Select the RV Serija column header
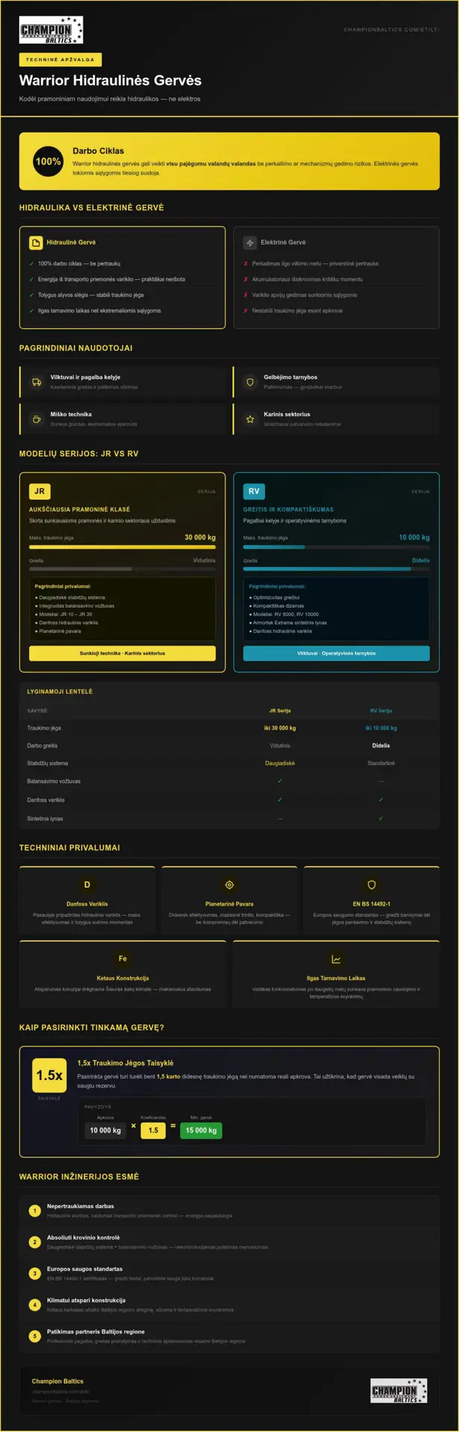The image size is (459, 1432). click(381, 711)
